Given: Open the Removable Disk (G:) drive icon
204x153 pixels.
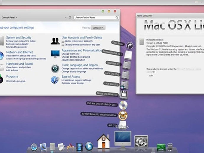Looking at the screenshot, I should pyautogui.click(x=128, y=55).
